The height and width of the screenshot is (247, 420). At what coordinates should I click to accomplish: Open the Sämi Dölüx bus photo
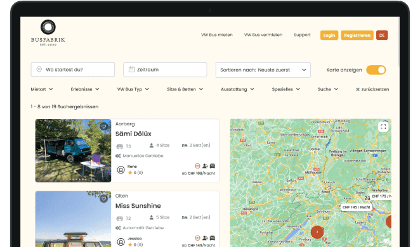tap(73, 151)
